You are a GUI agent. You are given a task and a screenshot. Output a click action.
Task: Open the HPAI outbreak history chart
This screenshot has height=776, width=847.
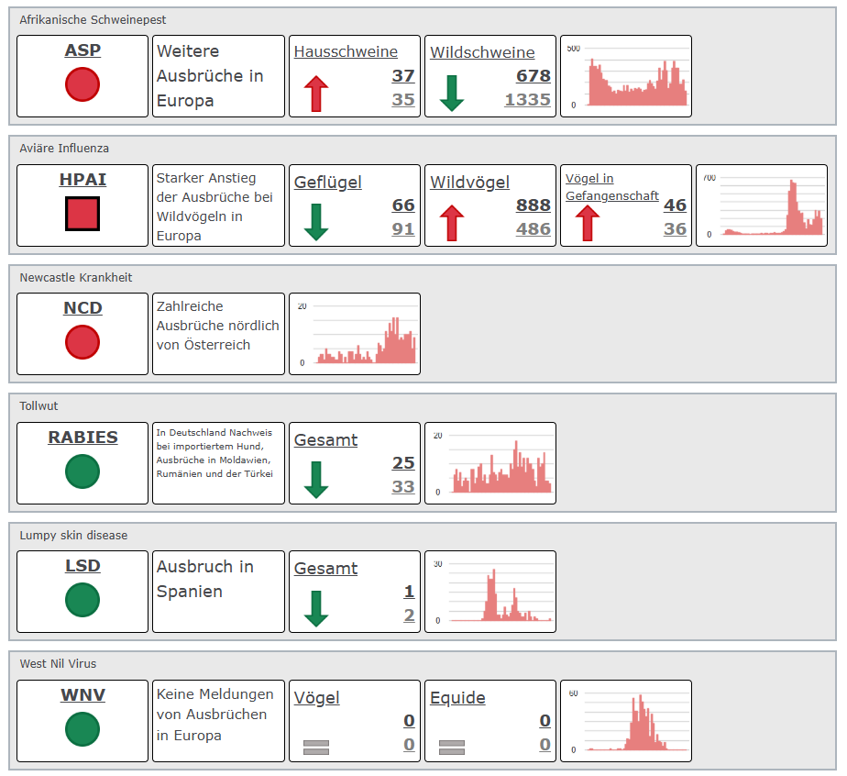pos(763,205)
